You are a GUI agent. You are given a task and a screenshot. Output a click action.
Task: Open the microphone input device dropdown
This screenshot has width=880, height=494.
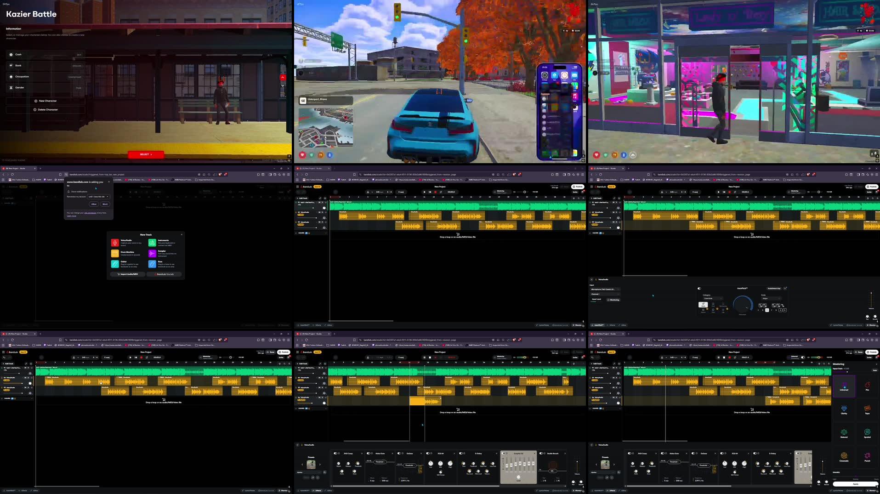(x=605, y=289)
